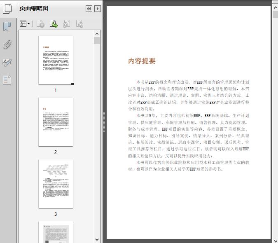Image resolution: width=278 pixels, height=243 pixels.
Task: Rotate pages counterclockwise icon
Action: click(67, 24)
